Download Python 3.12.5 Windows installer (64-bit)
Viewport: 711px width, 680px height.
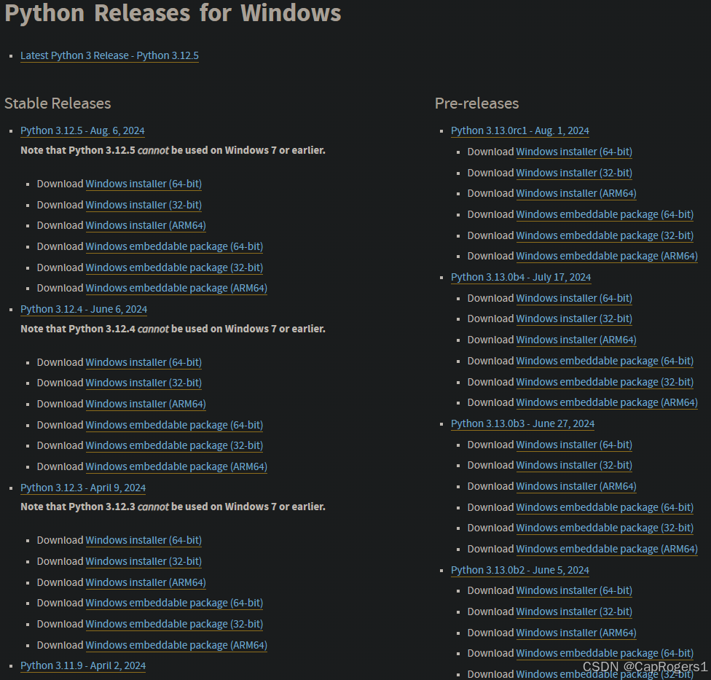click(x=144, y=184)
